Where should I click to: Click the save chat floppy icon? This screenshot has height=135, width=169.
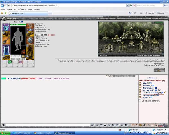pos(105,125)
